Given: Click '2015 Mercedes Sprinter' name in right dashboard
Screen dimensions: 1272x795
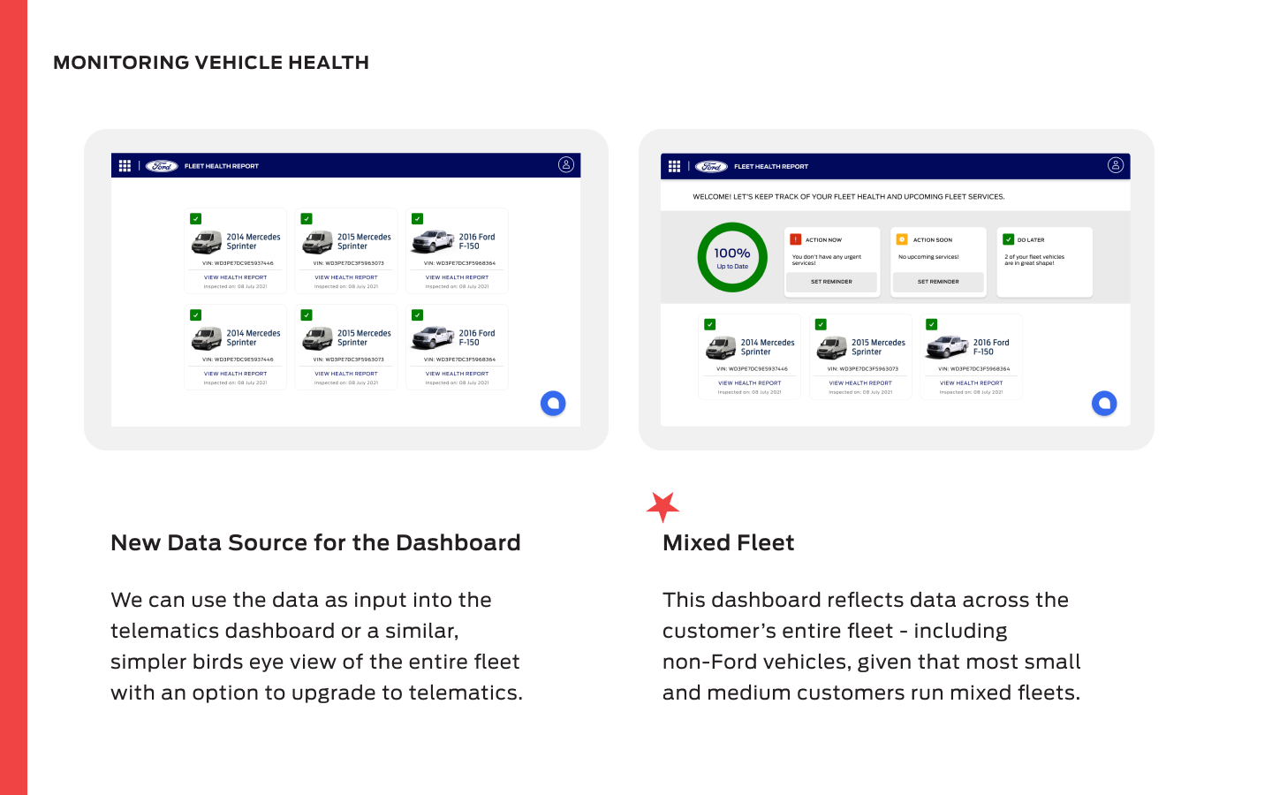Looking at the screenshot, I should 878,347.
